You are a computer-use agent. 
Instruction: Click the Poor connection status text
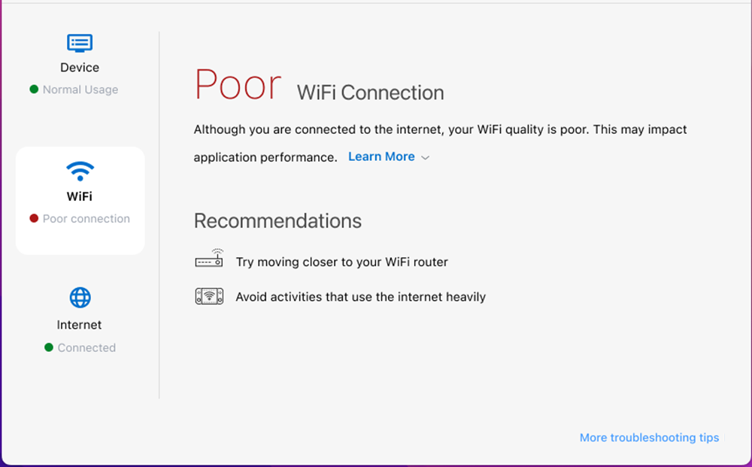pyautogui.click(x=86, y=219)
